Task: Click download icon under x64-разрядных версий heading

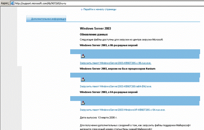Action: (x=83, y=103)
